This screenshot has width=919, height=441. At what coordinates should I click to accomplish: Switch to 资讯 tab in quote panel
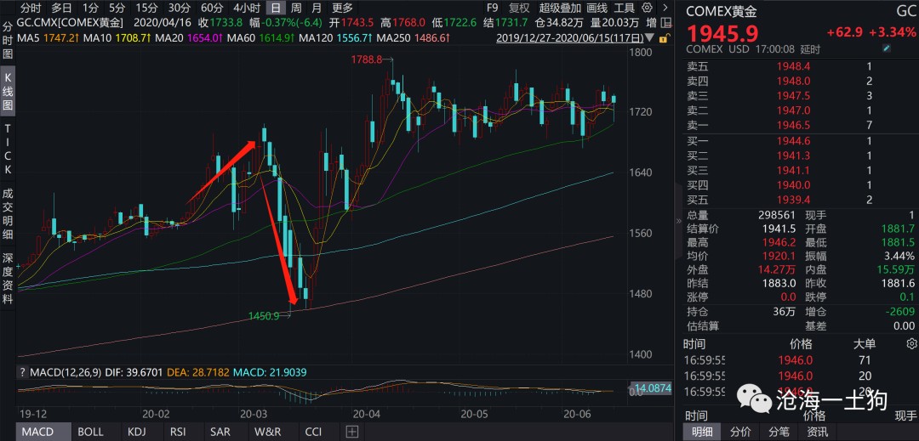(x=818, y=433)
